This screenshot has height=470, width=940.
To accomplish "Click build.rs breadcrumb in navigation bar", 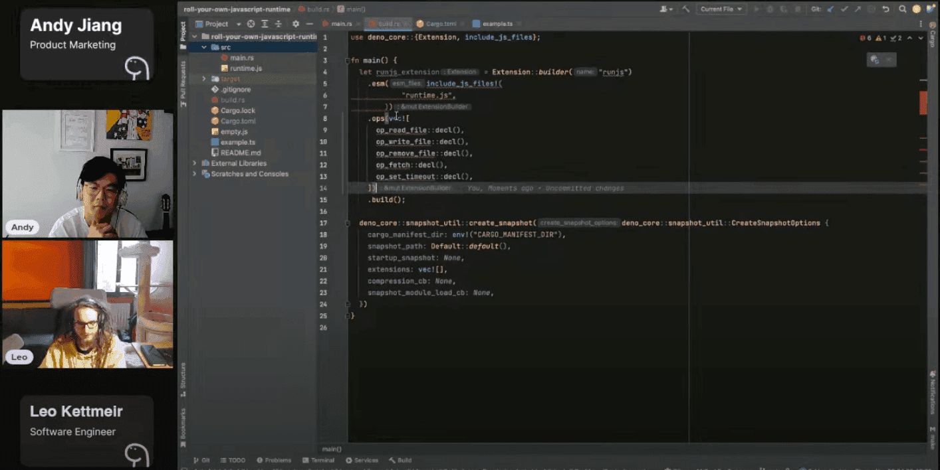I will pos(314,9).
